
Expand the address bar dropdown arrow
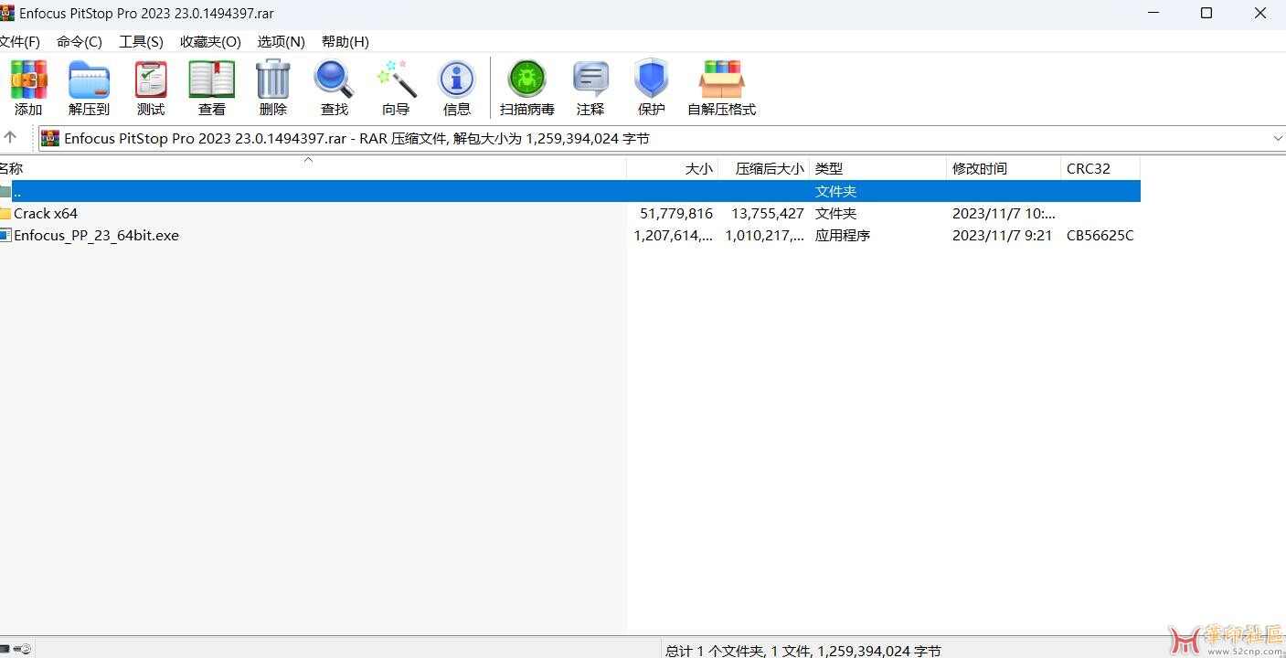[1278, 138]
